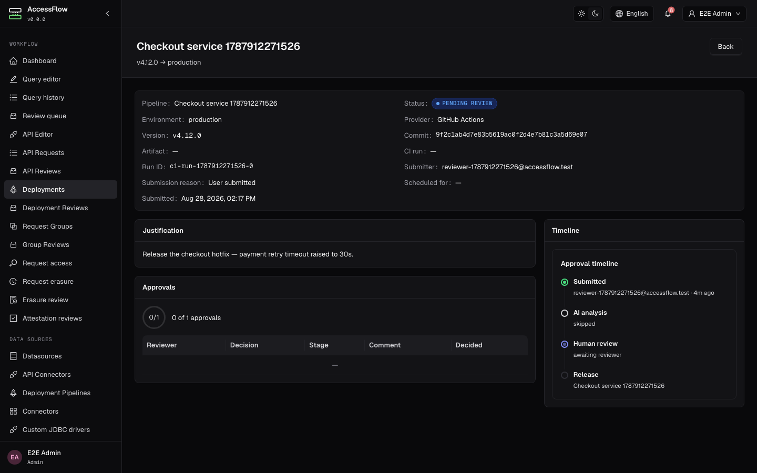Viewport: 757px width, 473px height.
Task: Click the API Editor plug icon
Action: (x=14, y=135)
